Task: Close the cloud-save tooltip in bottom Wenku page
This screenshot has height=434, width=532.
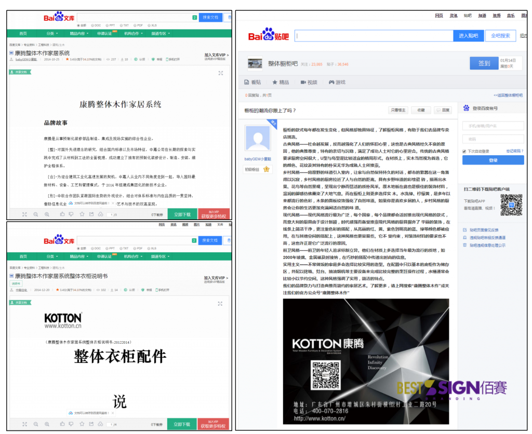Action: (x=113, y=413)
